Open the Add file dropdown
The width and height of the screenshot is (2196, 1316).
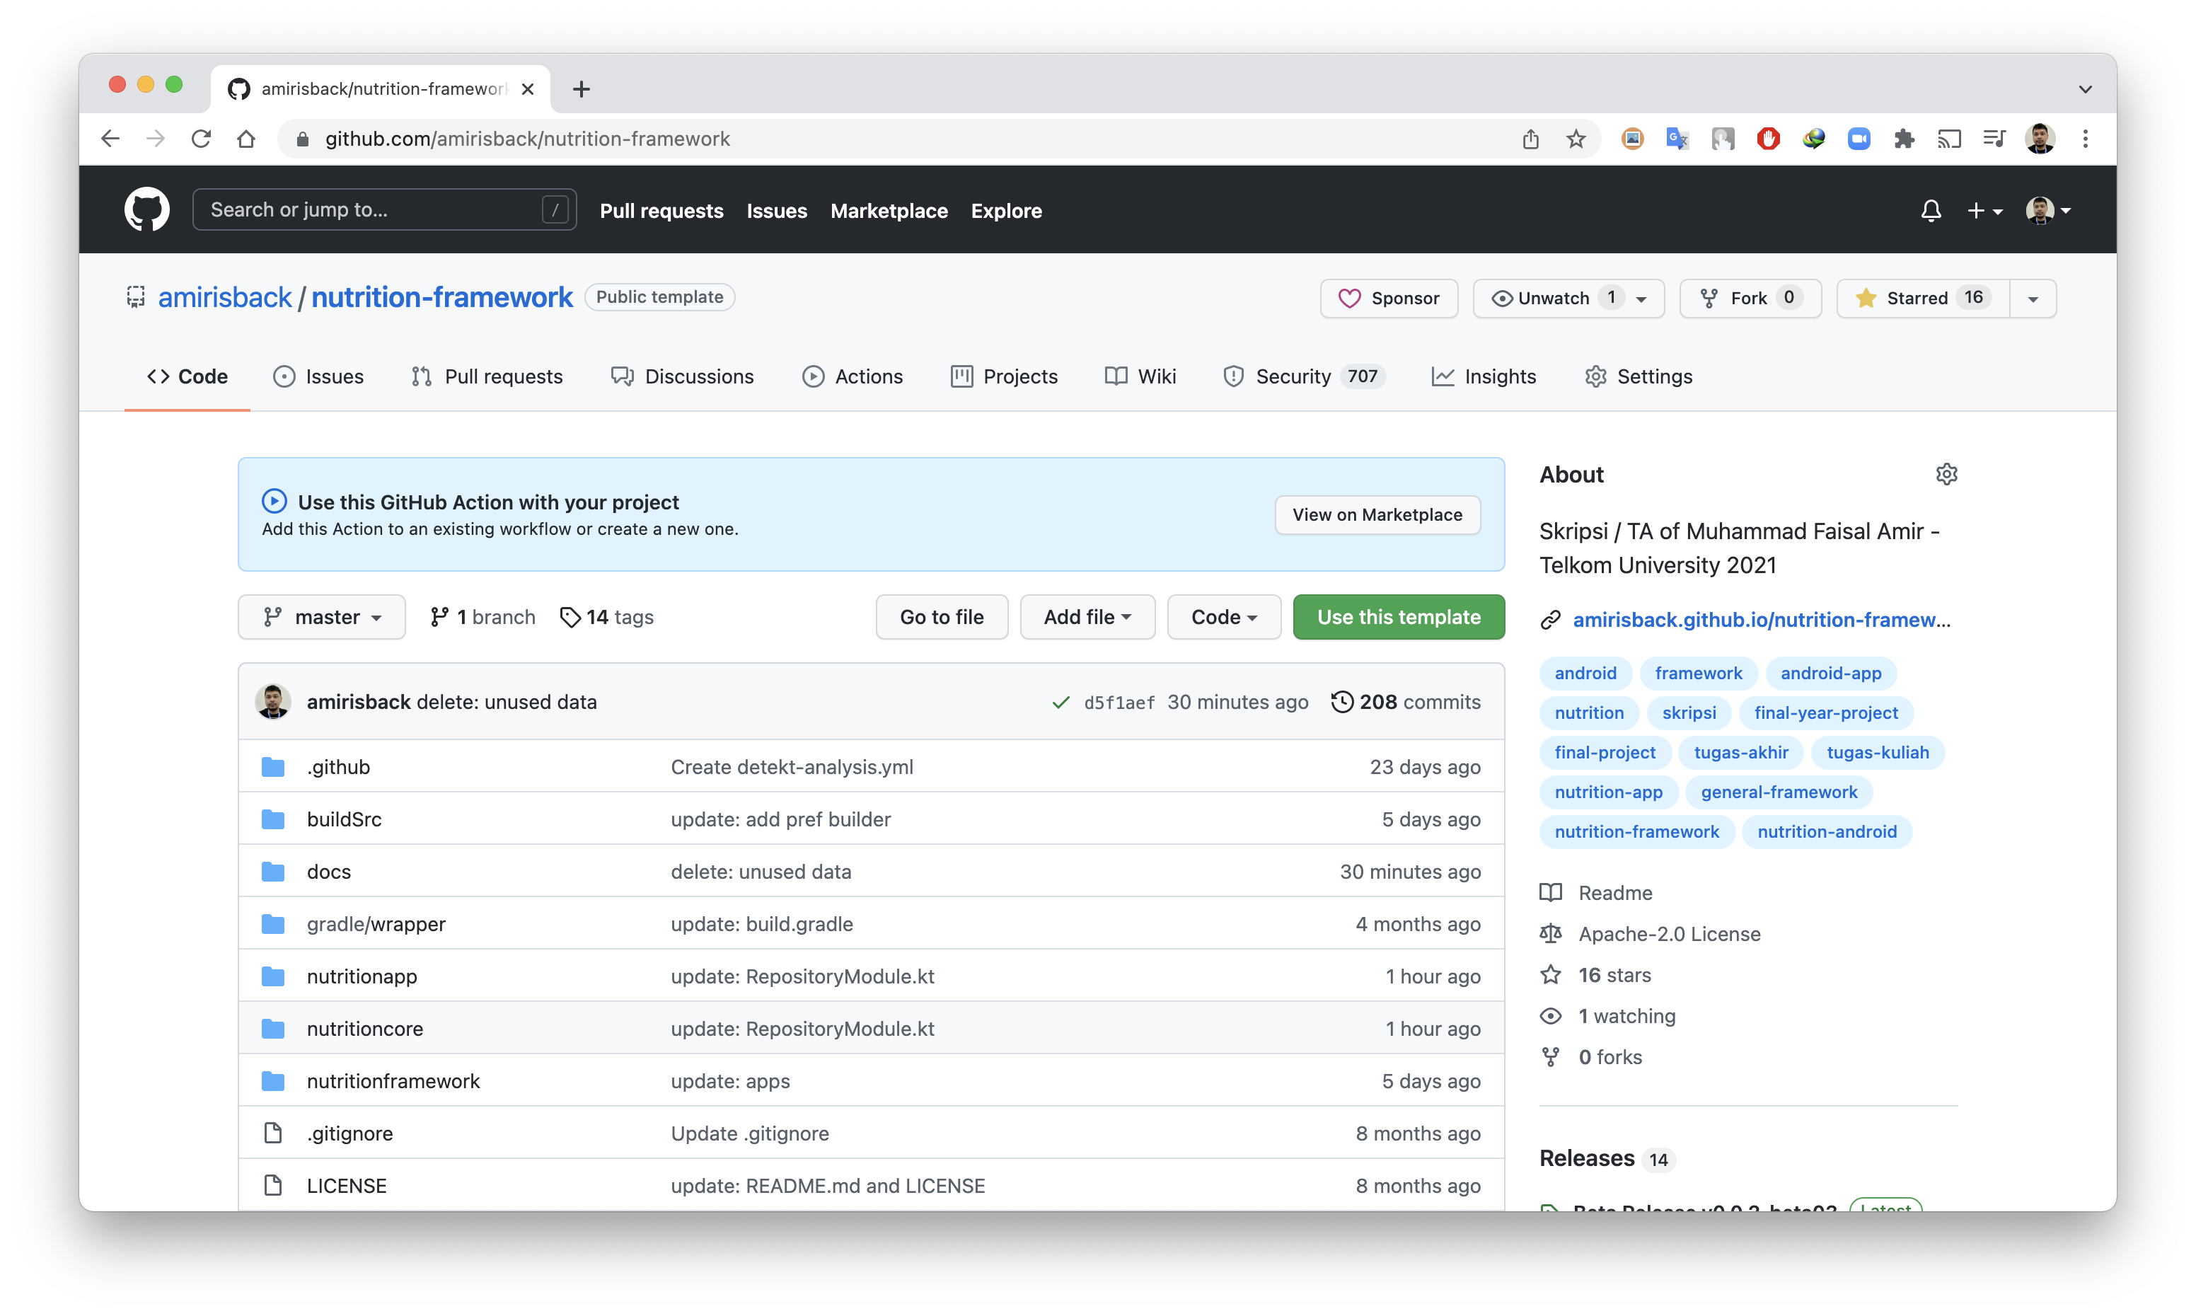pyautogui.click(x=1087, y=617)
